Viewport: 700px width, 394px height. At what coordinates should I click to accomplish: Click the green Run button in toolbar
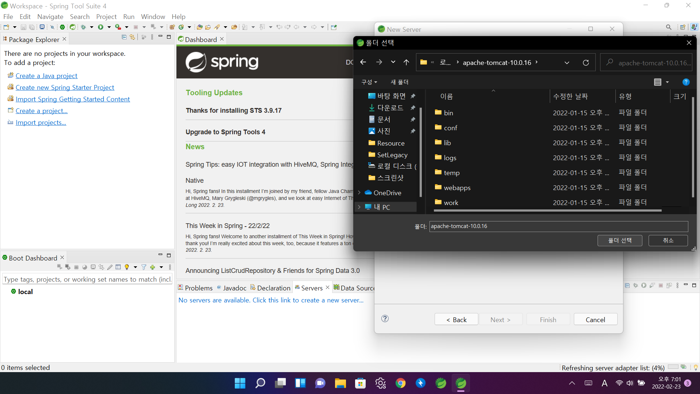pos(101,27)
